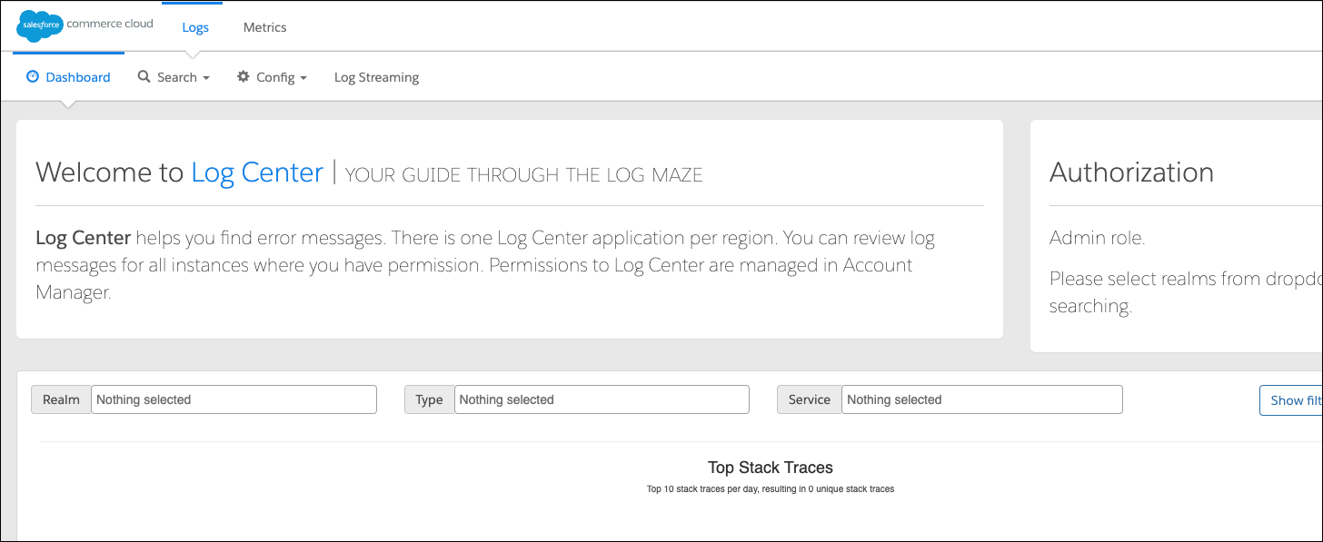The image size is (1323, 542).
Task: Open the Type 'Nothing selected' dropdown
Action: coord(602,399)
